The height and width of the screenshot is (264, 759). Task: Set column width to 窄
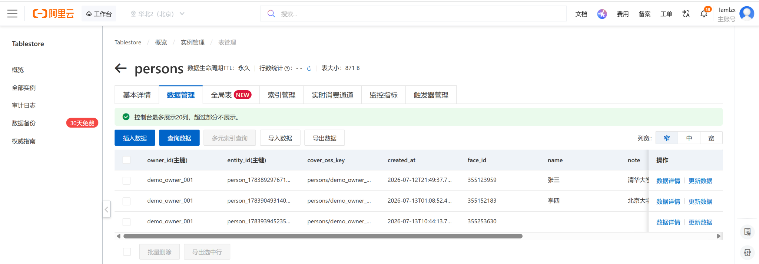667,138
